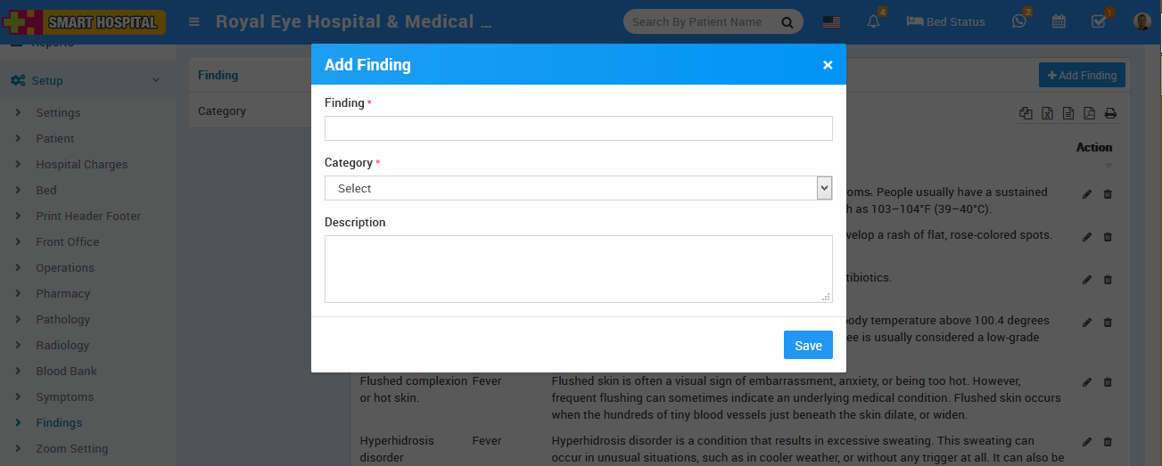Screen dimensions: 1162x466
Task: Open the calendar icon in header
Action: click(1059, 21)
